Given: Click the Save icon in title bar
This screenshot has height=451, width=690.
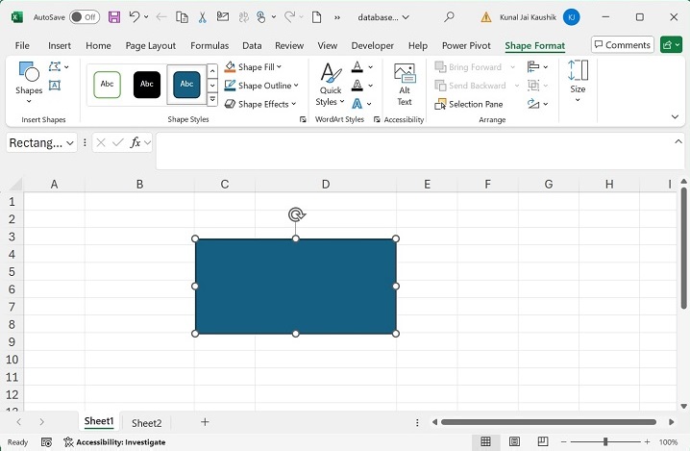Looking at the screenshot, I should pos(114,17).
